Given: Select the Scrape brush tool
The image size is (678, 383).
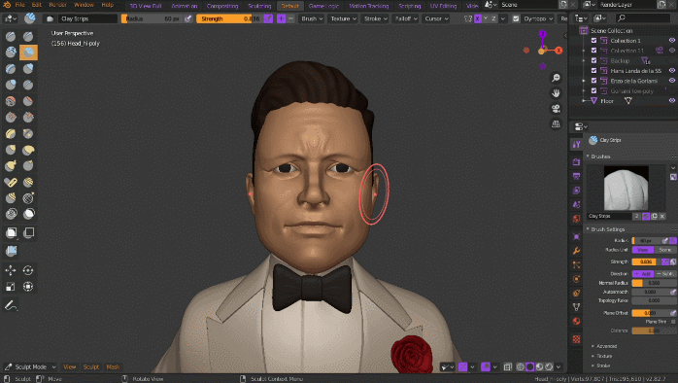Looking at the screenshot, I should point(28,117).
